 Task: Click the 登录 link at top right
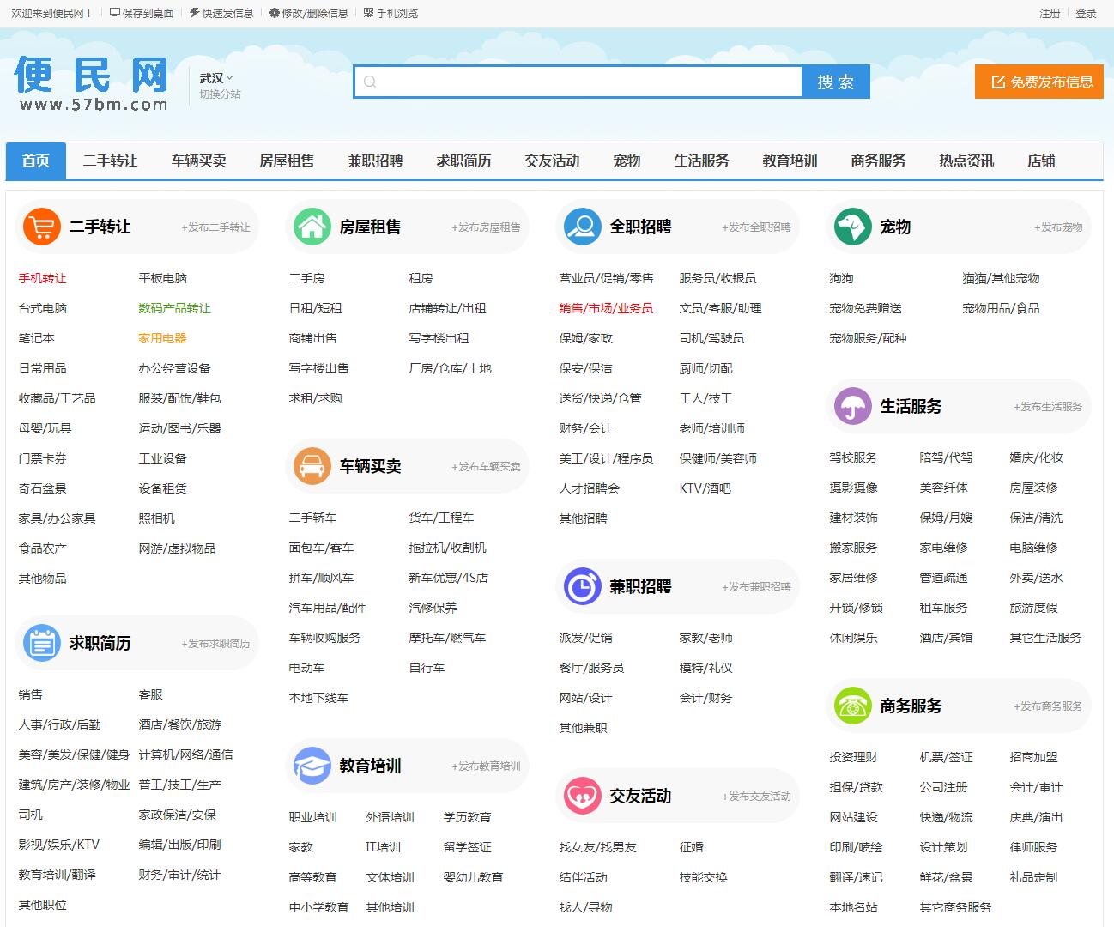(x=1086, y=13)
